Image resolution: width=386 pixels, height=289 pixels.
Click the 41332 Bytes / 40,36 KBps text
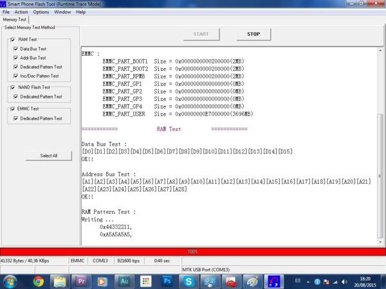click(25, 261)
